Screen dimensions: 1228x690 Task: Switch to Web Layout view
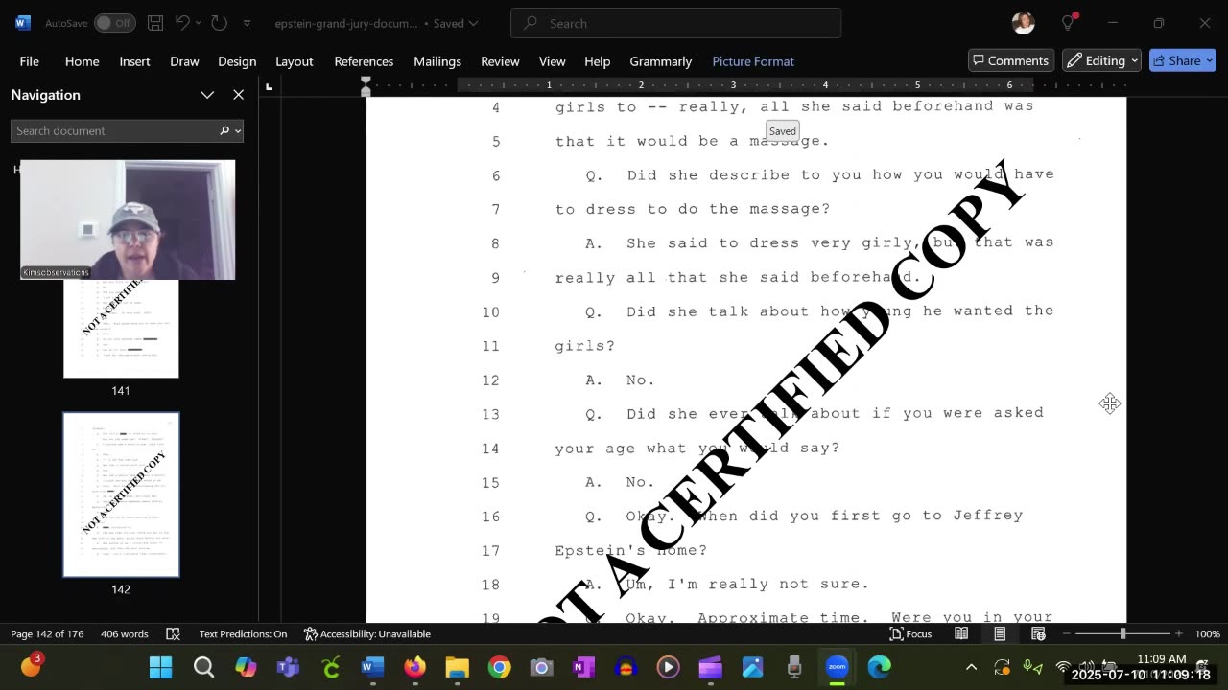coord(1038,633)
